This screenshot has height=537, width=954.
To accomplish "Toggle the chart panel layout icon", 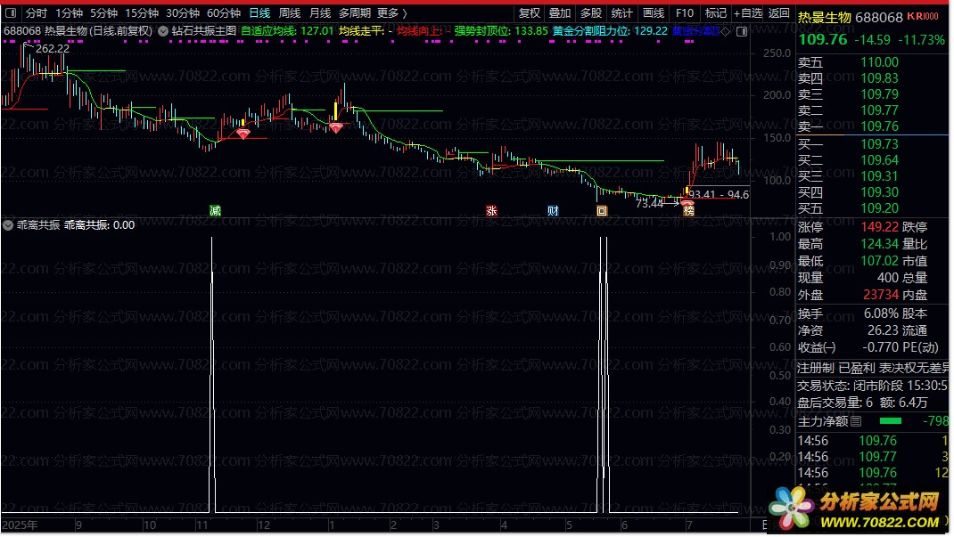I will tap(742, 31).
